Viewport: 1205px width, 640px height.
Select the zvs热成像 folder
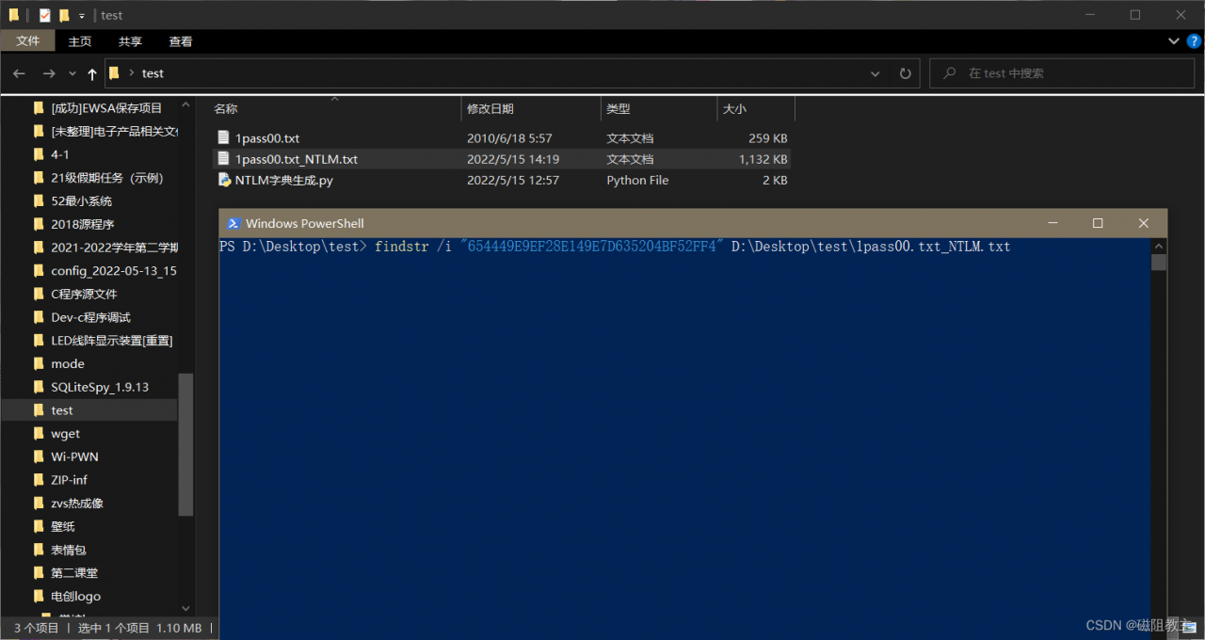77,503
